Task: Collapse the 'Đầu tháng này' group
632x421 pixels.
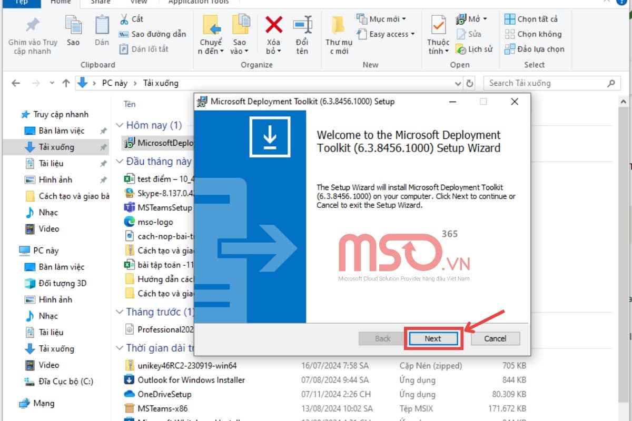Action: pyautogui.click(x=120, y=161)
